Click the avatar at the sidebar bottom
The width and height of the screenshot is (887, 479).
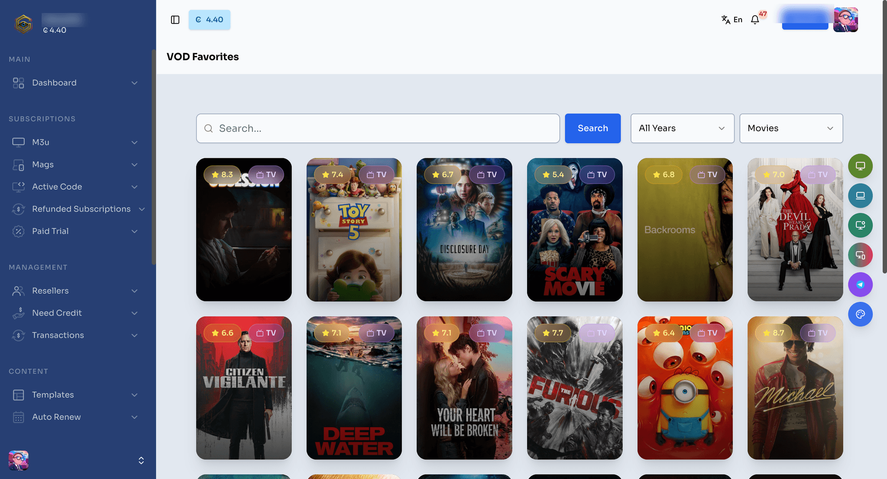[x=19, y=460]
